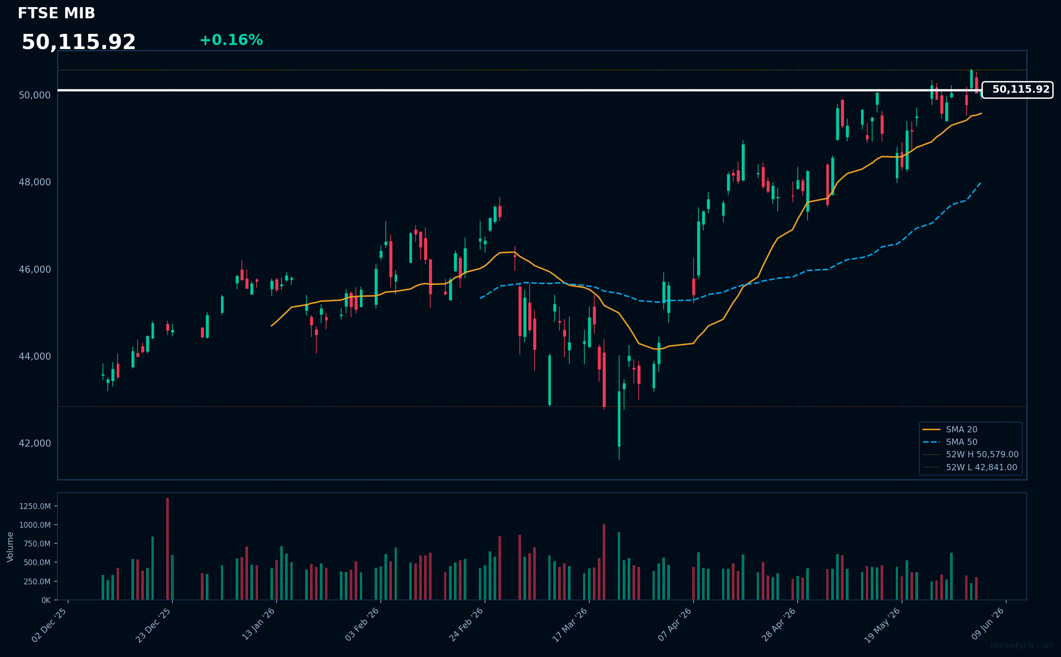Screen dimensions: 1061x657
Task: Click the 52W L 42,841.00 legend entry
Action: coord(970,468)
